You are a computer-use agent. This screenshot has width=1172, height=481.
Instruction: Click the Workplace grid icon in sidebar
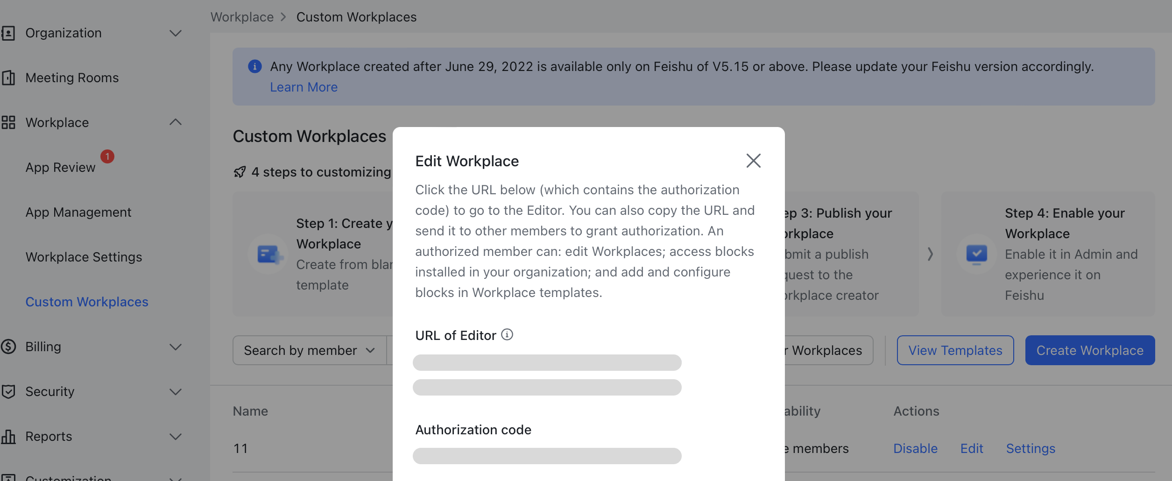(x=9, y=122)
